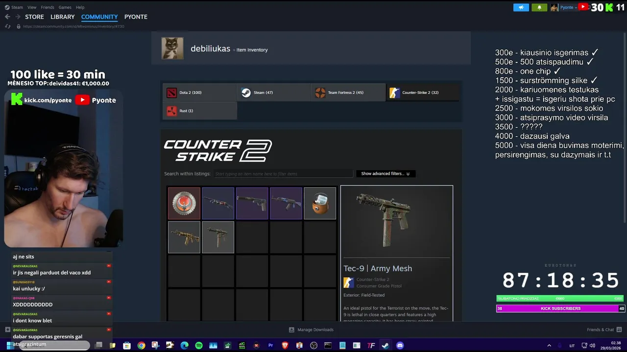Open Adobe Premiere Pro from taskbar
This screenshot has width=627, height=352.
(x=270, y=346)
